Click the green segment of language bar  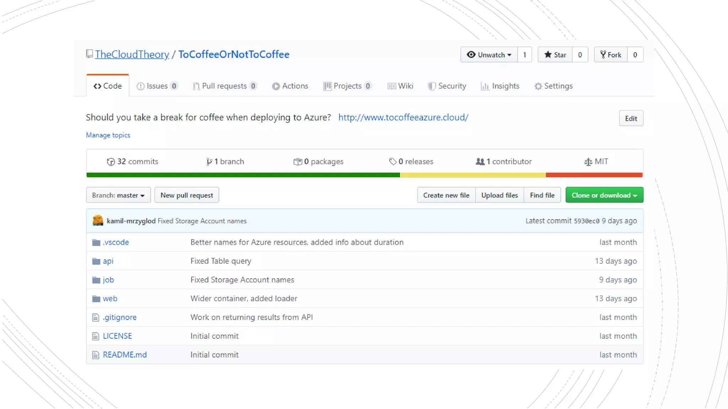point(243,175)
